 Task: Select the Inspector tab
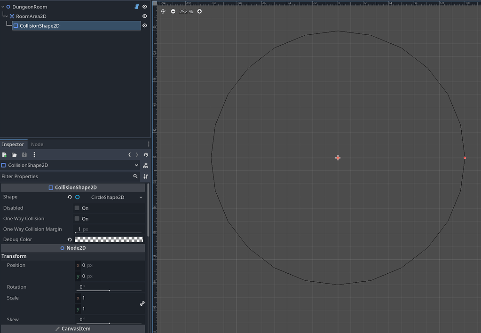click(14, 144)
